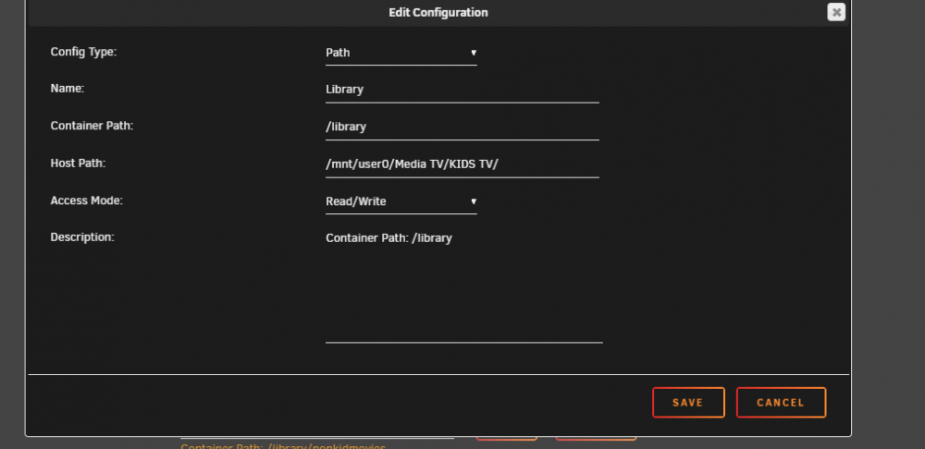The image size is (925, 449).
Task: Edit the Container Path field
Action: 462,127
